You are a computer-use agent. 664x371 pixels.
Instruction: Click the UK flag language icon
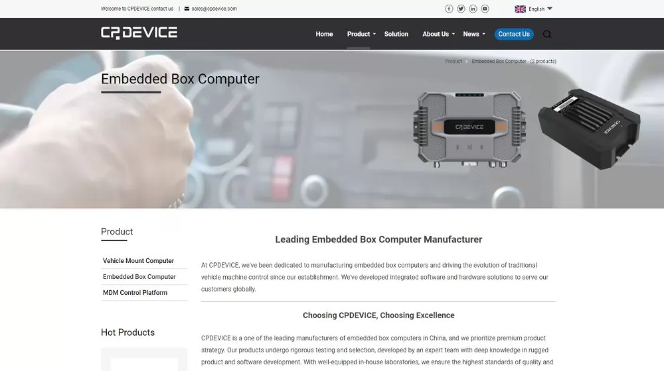(x=520, y=9)
